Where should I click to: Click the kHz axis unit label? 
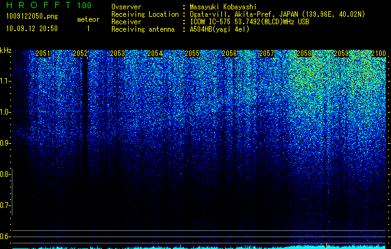6,50
